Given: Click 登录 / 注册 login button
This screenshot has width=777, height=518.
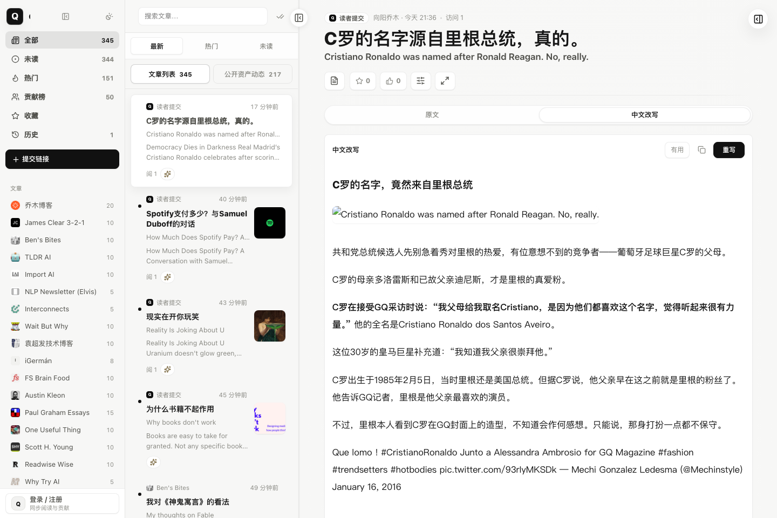Looking at the screenshot, I should point(62,503).
